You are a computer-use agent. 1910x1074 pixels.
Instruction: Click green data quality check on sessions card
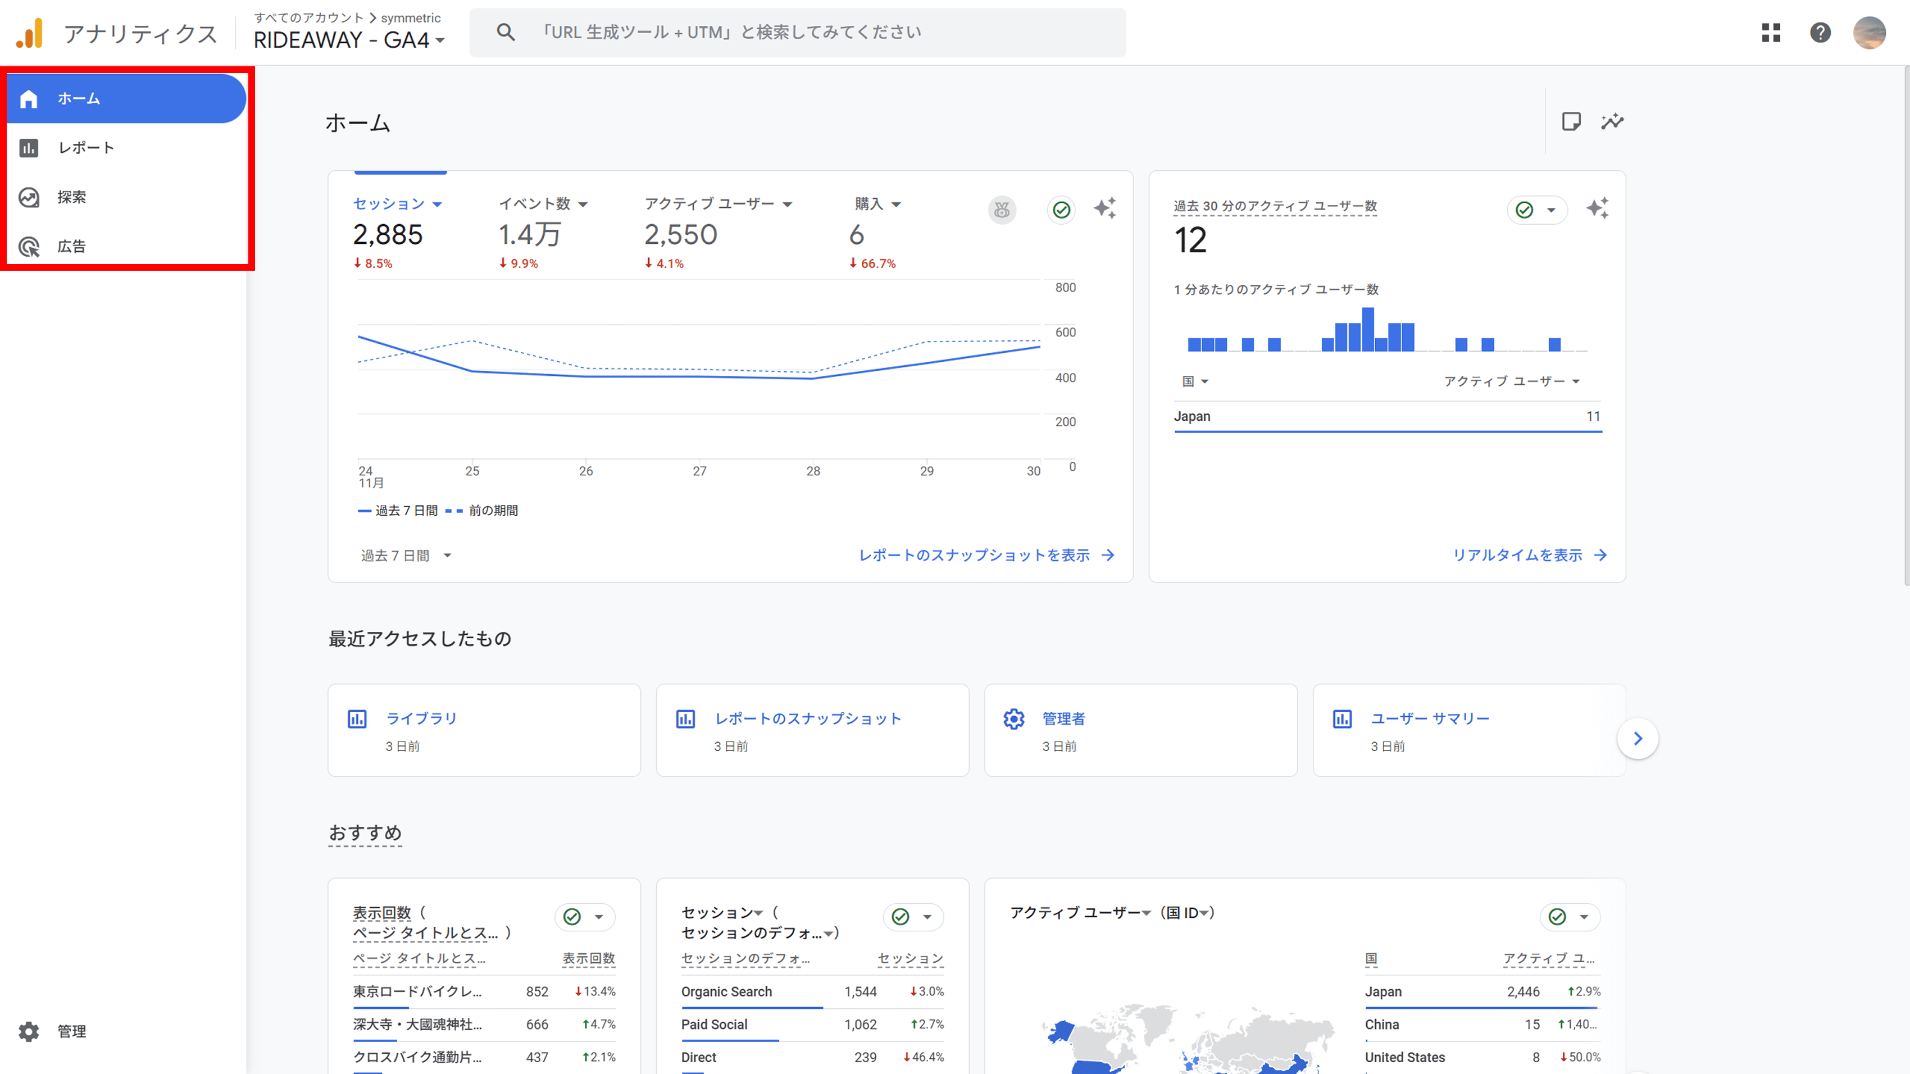tap(1061, 211)
